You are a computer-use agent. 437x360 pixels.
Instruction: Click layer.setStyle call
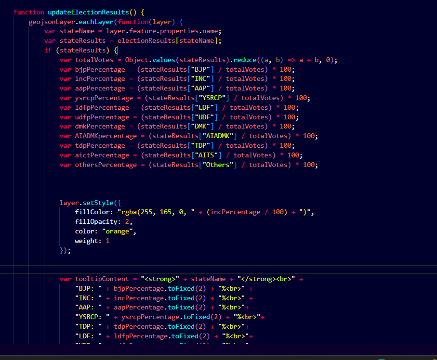86,203
